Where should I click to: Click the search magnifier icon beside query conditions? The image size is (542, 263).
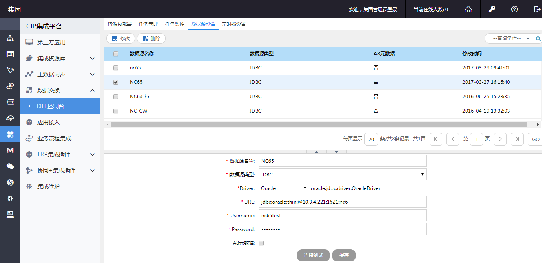[538, 39]
